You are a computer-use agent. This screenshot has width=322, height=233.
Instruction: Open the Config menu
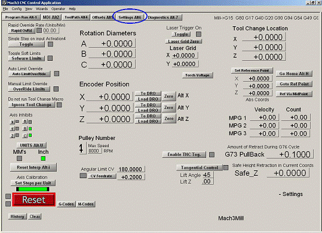coord(17,9)
